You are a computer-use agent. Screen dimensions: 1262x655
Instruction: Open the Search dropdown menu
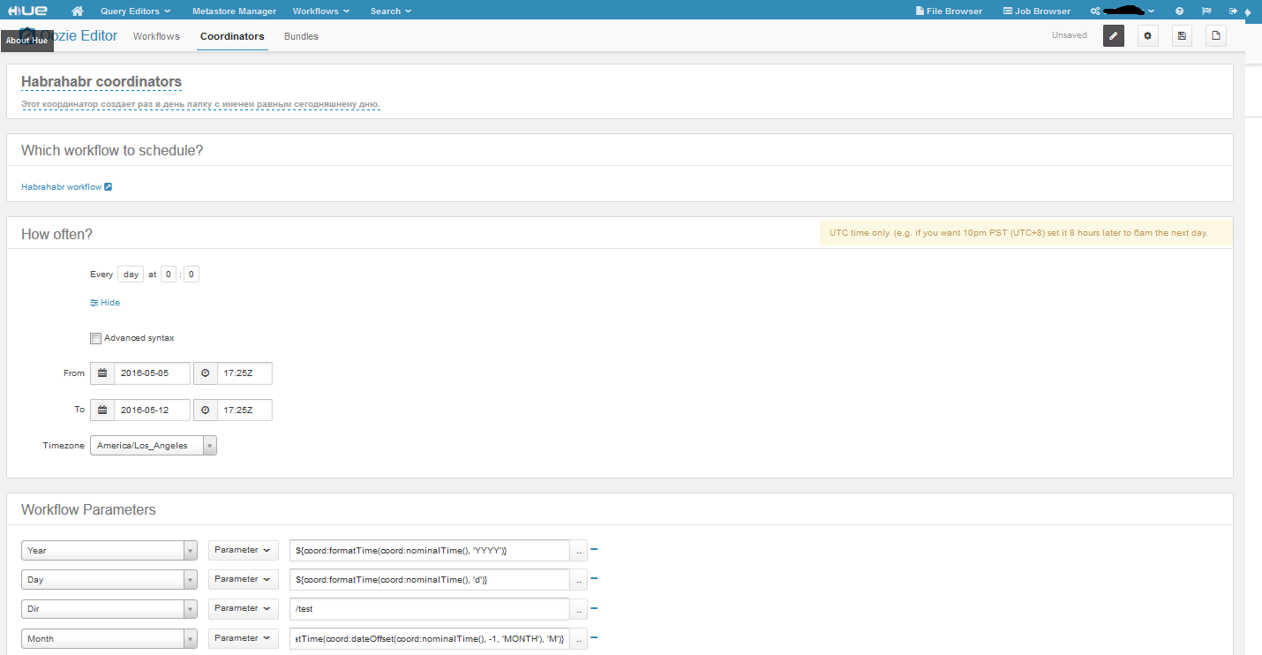tap(391, 11)
